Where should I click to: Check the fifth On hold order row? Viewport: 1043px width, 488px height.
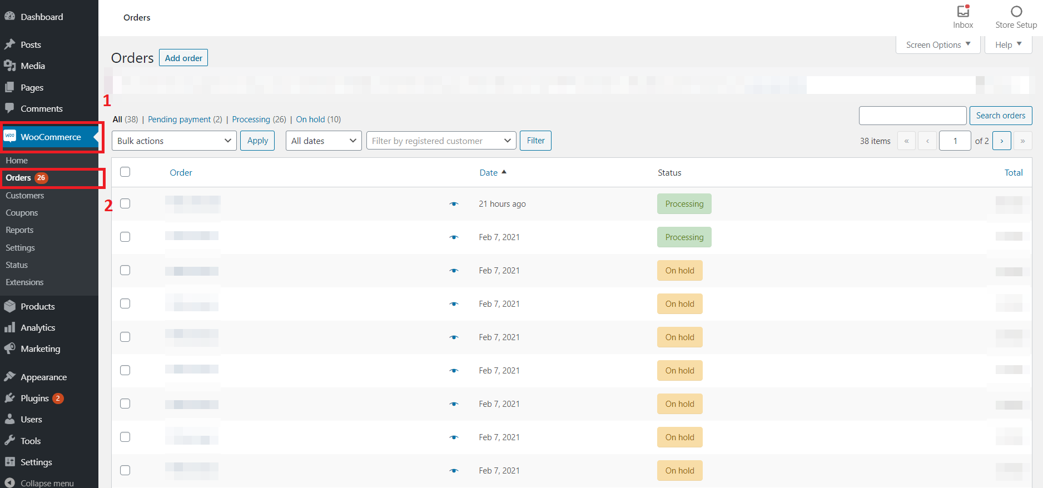point(125,404)
